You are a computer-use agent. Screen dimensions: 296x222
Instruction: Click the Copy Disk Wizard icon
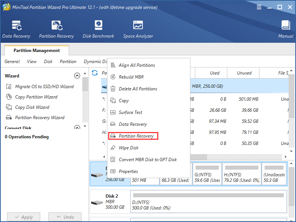pos(8,107)
